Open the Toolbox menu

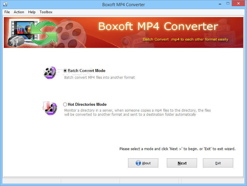click(46, 12)
